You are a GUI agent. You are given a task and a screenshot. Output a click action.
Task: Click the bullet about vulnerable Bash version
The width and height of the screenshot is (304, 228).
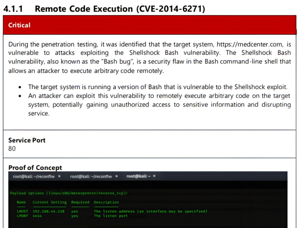click(x=157, y=87)
